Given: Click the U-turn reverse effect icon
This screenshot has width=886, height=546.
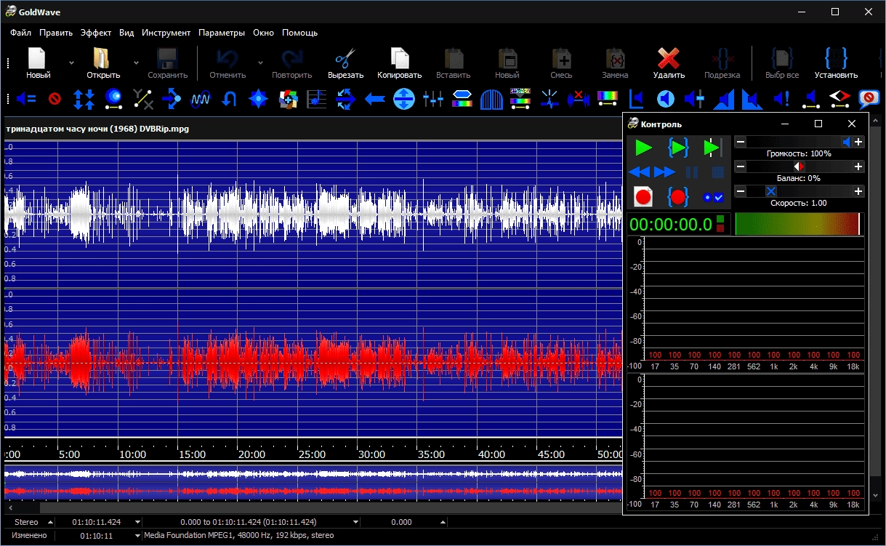Looking at the screenshot, I should [x=230, y=98].
